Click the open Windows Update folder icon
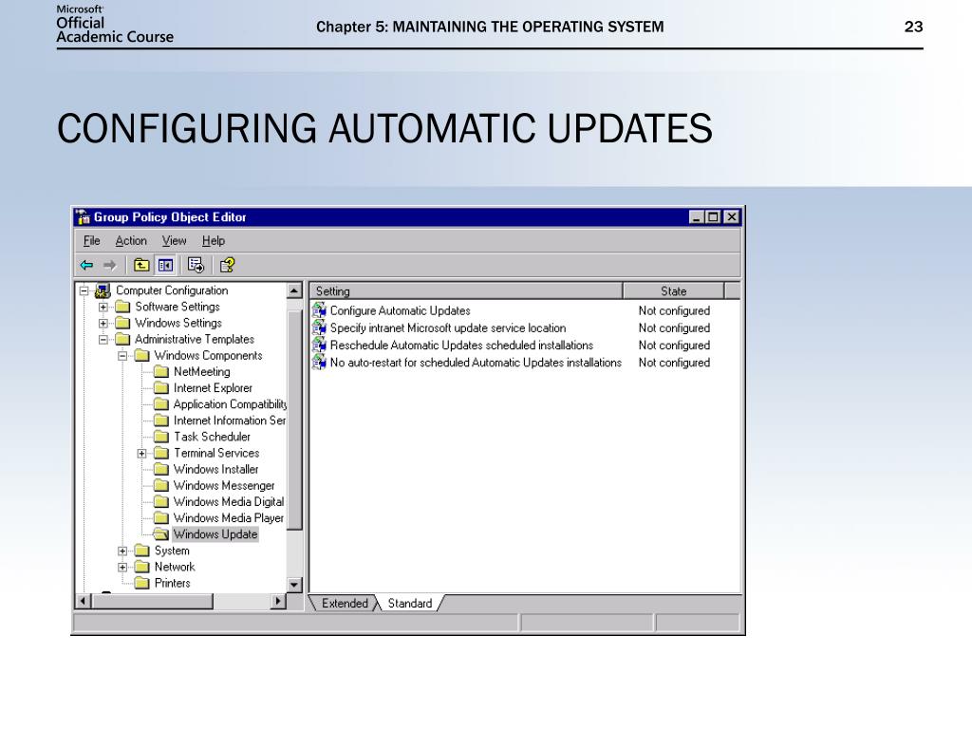Screen dimensions: 972x729 point(161,534)
